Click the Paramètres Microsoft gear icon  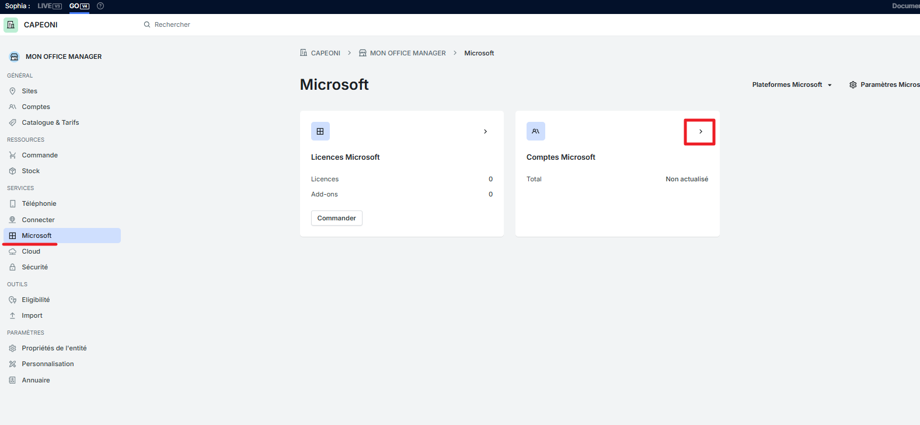click(x=853, y=85)
